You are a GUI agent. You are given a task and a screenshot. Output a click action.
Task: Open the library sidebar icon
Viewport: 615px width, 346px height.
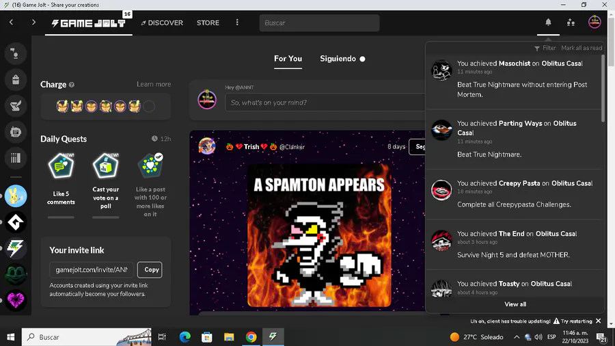(x=16, y=158)
